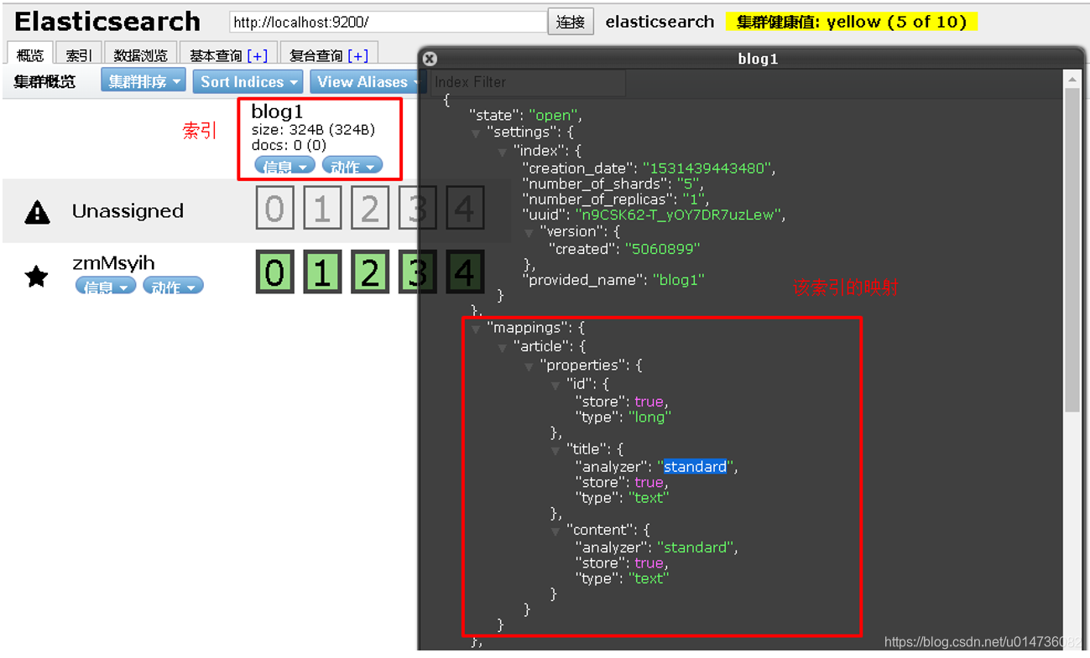Focus the http://localhost:9200/ address field
Viewport: 1090px width, 658px height.
coord(389,23)
